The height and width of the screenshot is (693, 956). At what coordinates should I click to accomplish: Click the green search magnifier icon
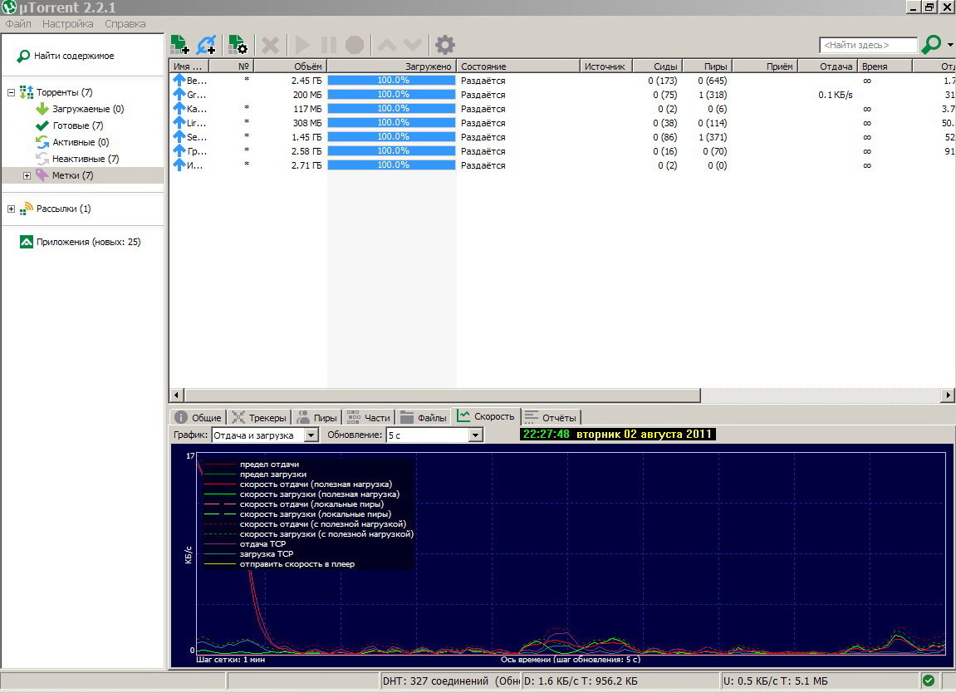931,45
